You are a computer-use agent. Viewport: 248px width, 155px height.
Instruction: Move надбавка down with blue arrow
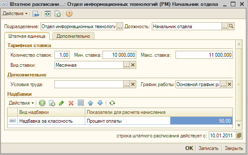tap(100, 103)
